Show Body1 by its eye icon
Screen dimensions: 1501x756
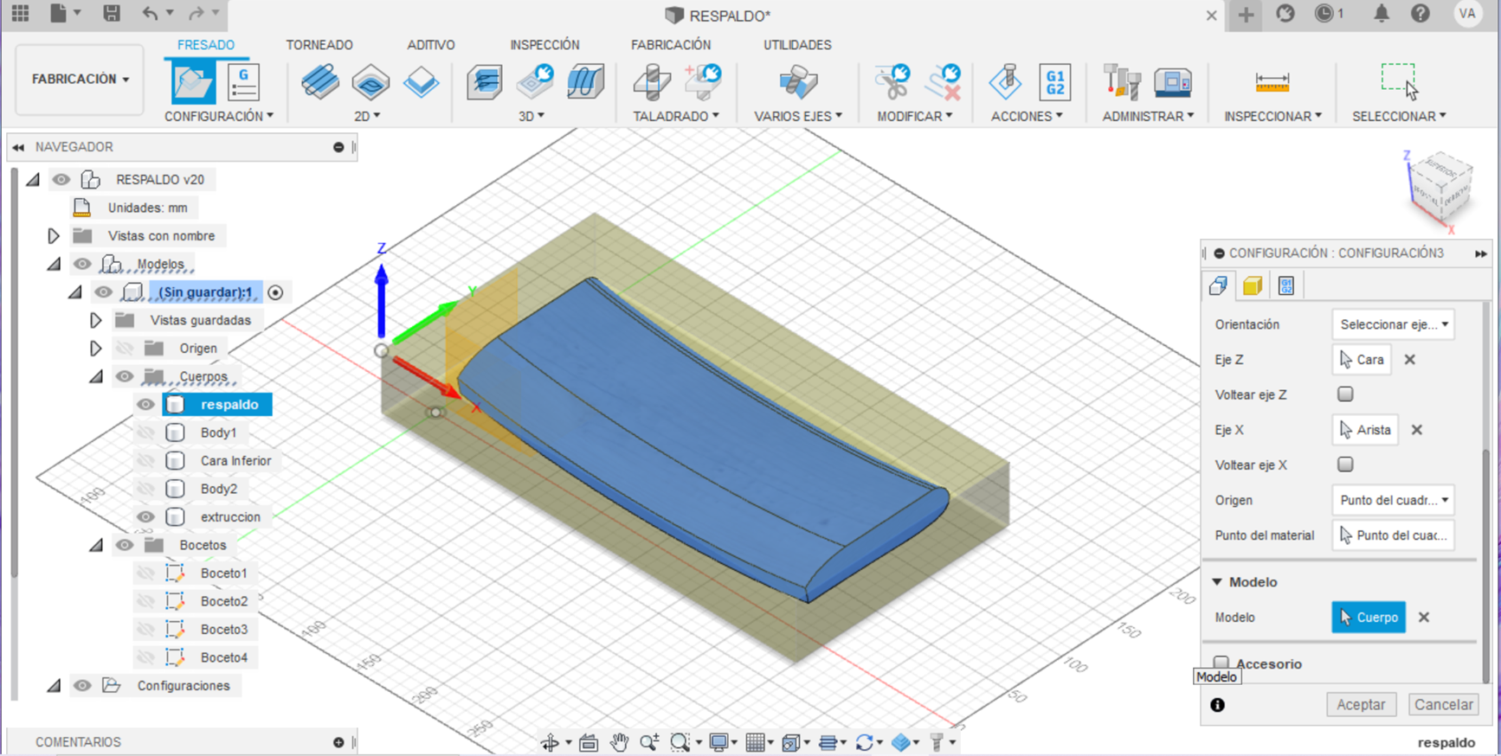[x=145, y=432]
